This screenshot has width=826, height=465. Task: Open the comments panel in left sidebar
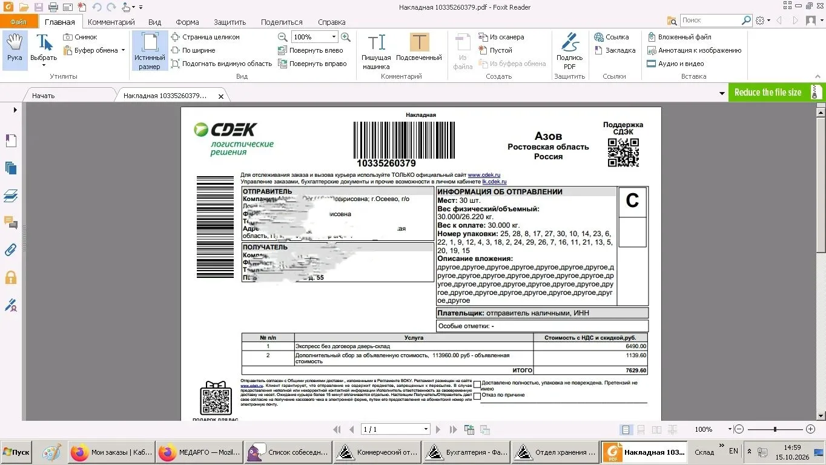[x=10, y=222]
